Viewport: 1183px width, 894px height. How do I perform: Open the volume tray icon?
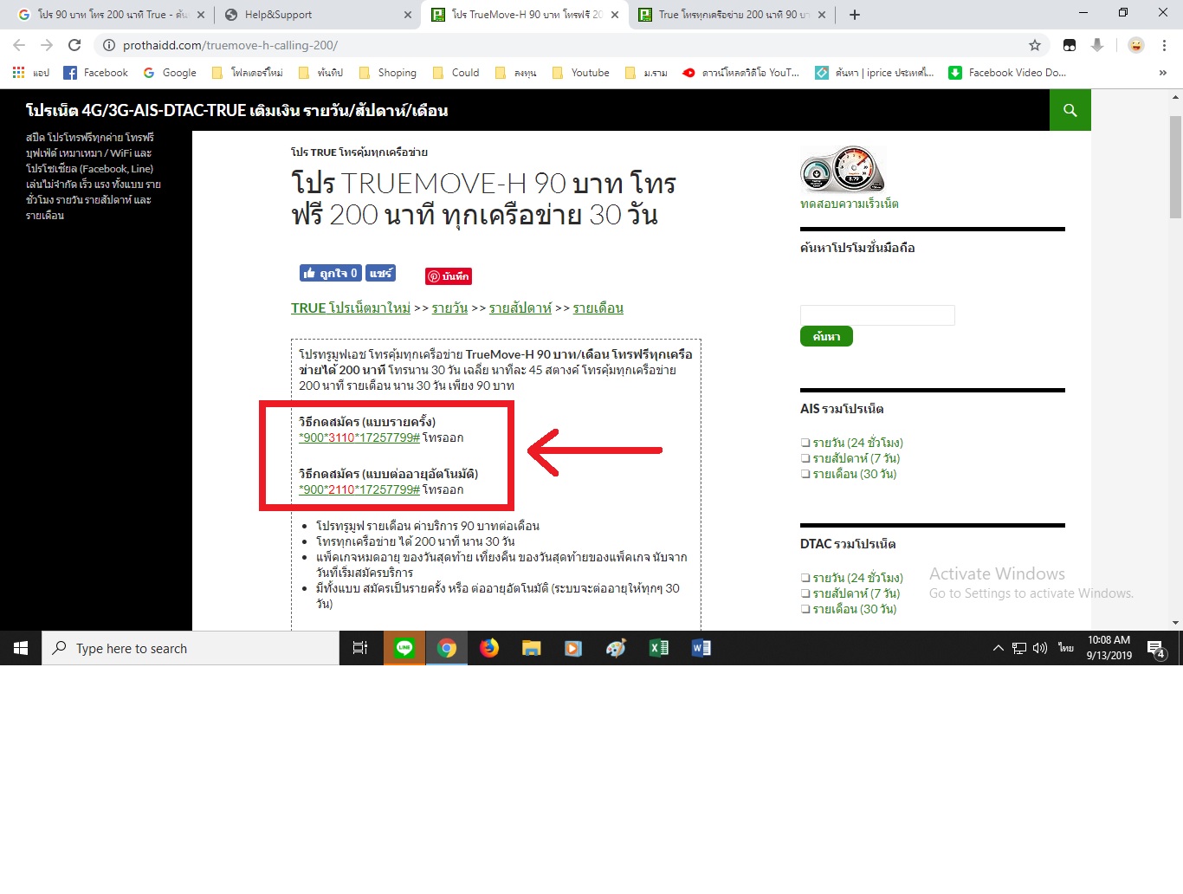tap(1040, 648)
